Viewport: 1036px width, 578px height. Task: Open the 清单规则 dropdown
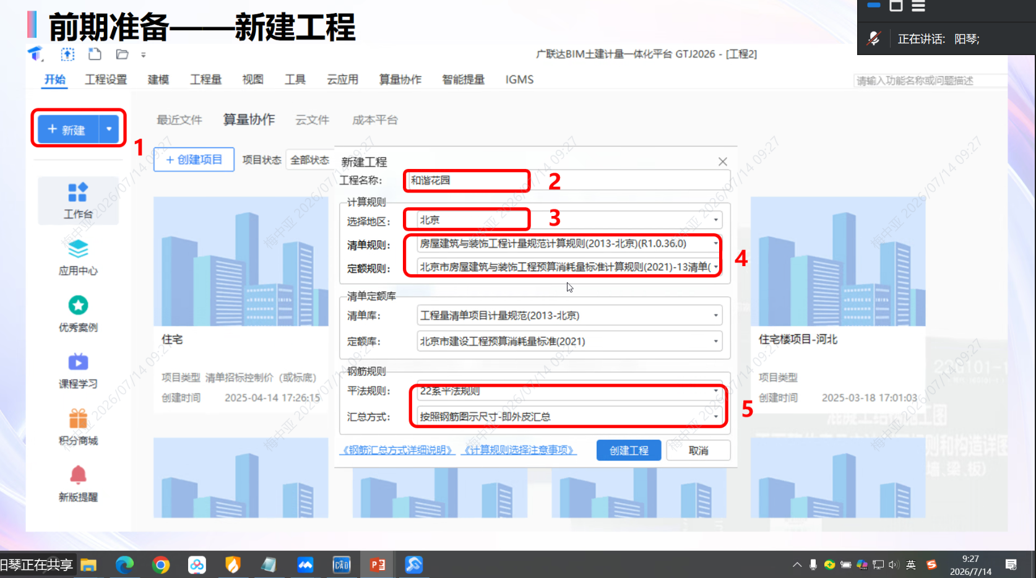(x=716, y=243)
